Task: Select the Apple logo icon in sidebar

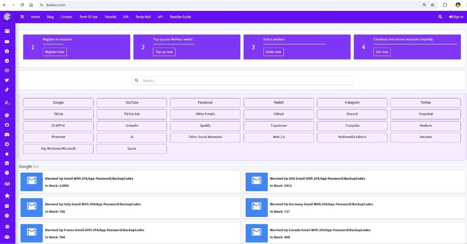Action: point(7,154)
